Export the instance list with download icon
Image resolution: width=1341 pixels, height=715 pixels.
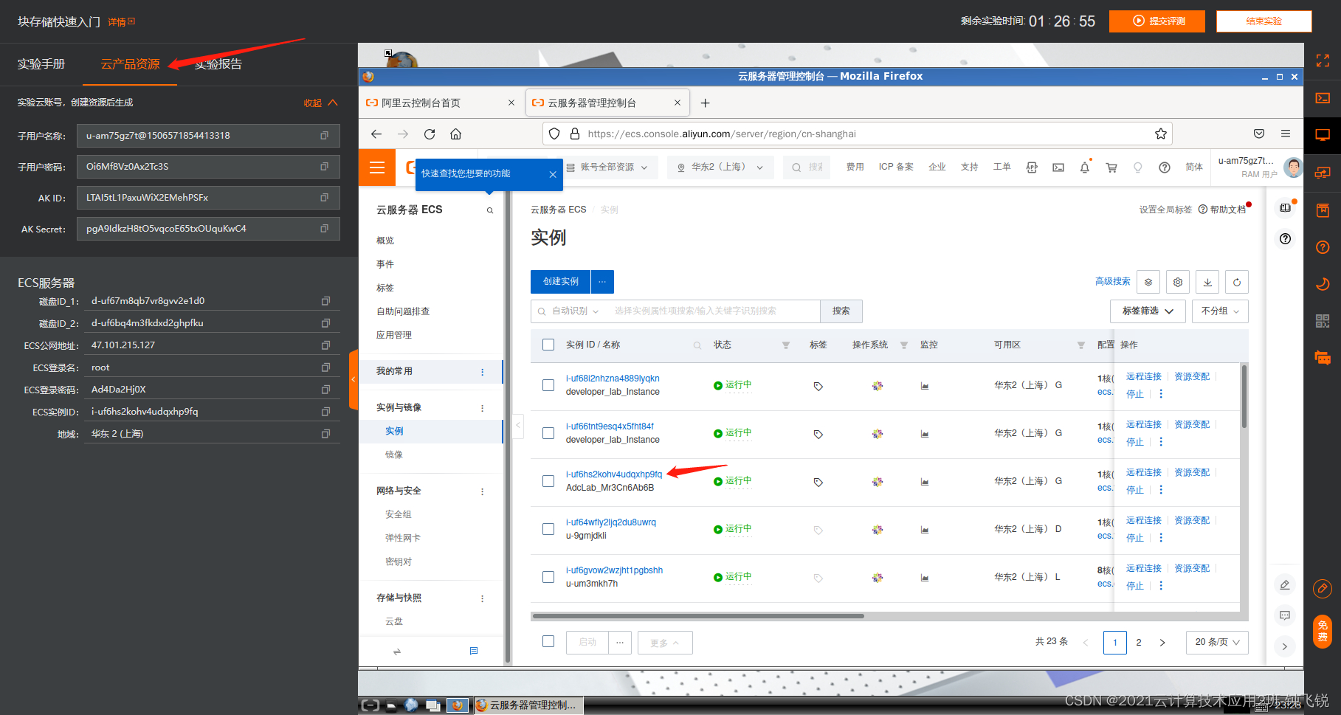click(1207, 282)
